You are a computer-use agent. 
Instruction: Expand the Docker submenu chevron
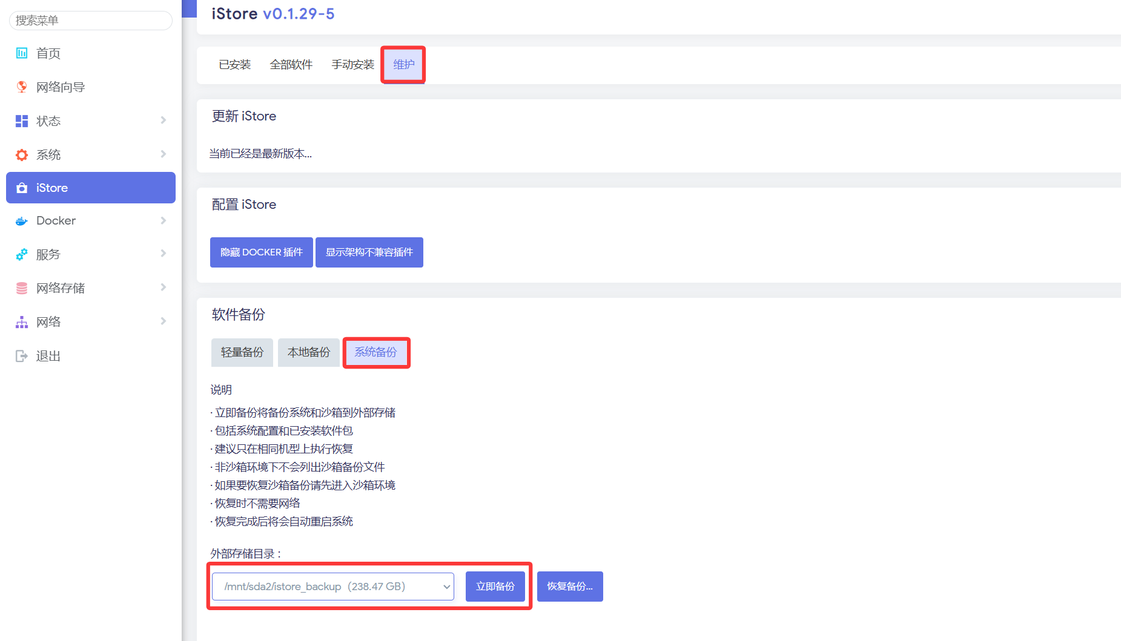click(x=163, y=221)
